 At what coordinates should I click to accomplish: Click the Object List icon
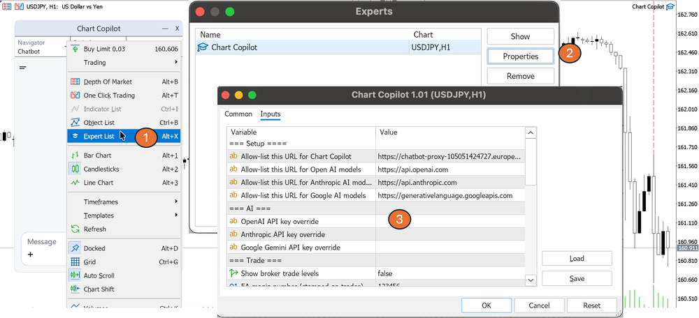coord(75,122)
